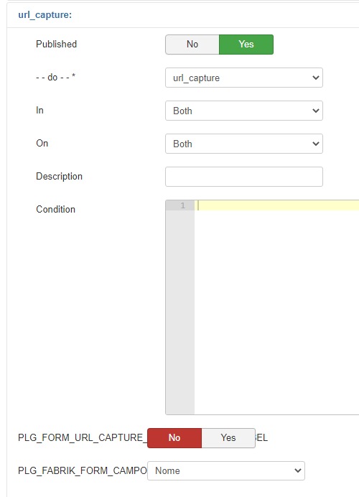Set Published toggle to Yes
The image size is (359, 497).
(x=246, y=45)
